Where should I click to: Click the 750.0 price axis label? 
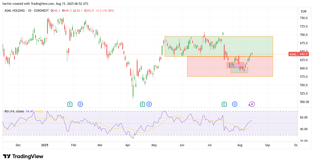[304, 18]
